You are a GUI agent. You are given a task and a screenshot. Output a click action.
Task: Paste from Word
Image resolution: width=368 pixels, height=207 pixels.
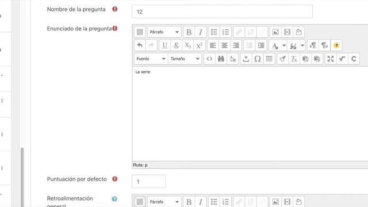click(x=317, y=59)
